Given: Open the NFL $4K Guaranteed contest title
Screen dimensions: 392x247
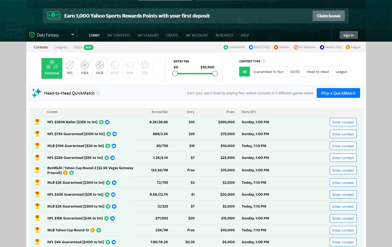Looking at the screenshot, I should 76,242.
